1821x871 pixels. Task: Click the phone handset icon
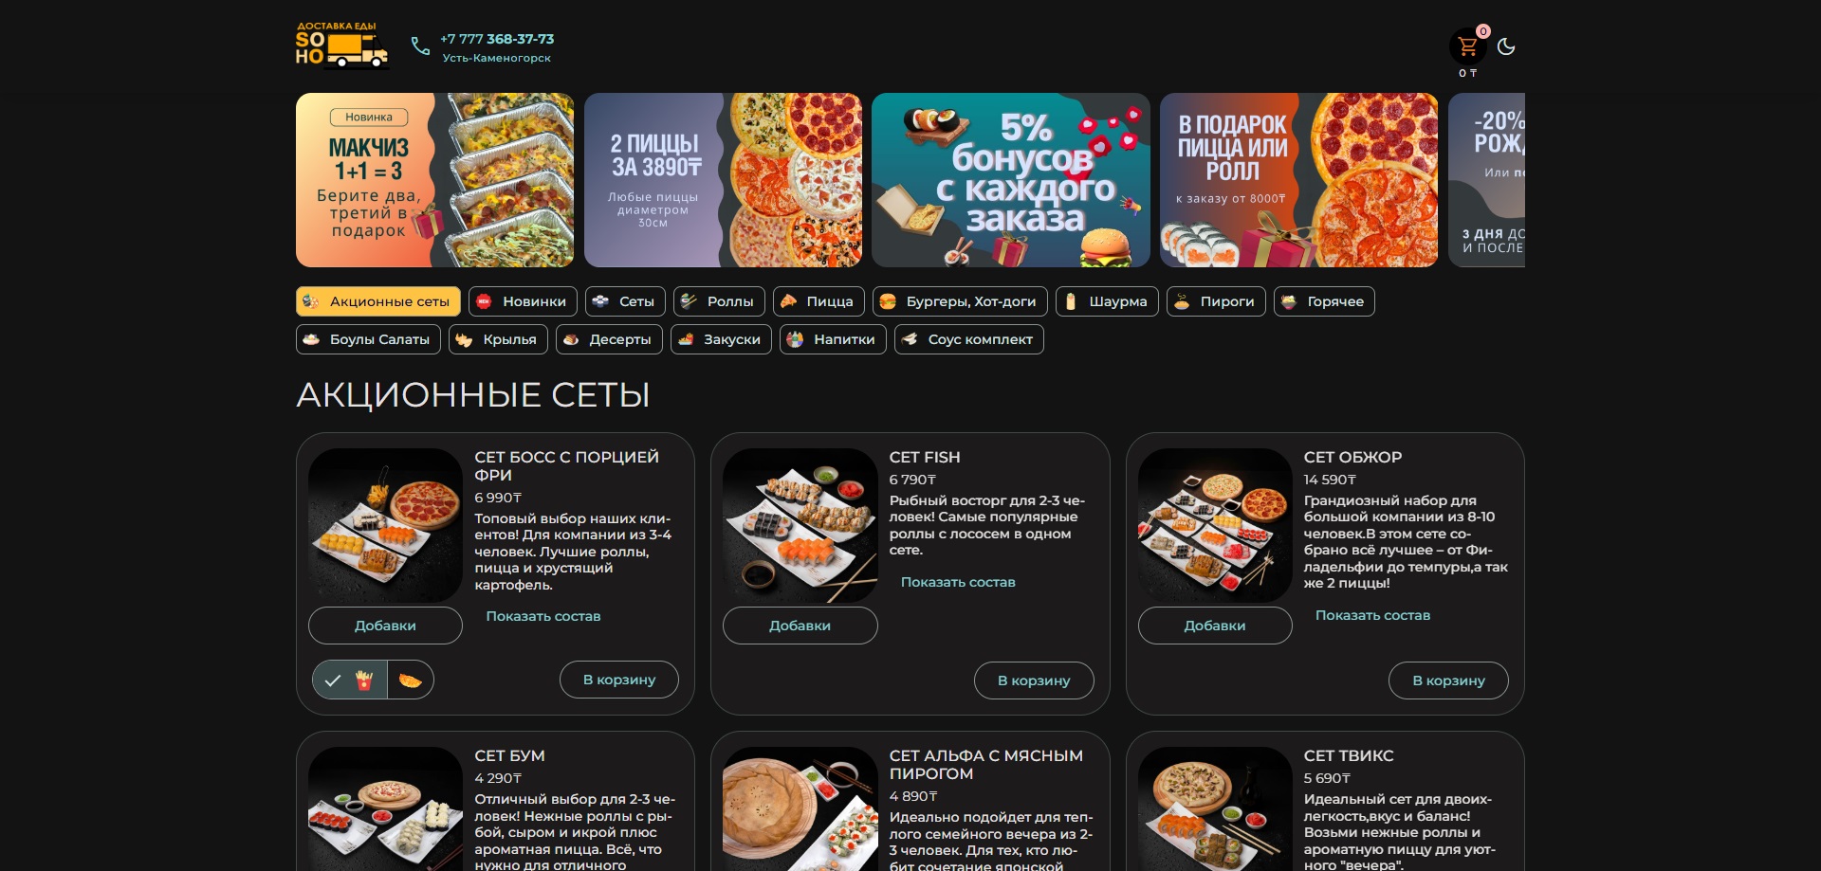point(420,46)
